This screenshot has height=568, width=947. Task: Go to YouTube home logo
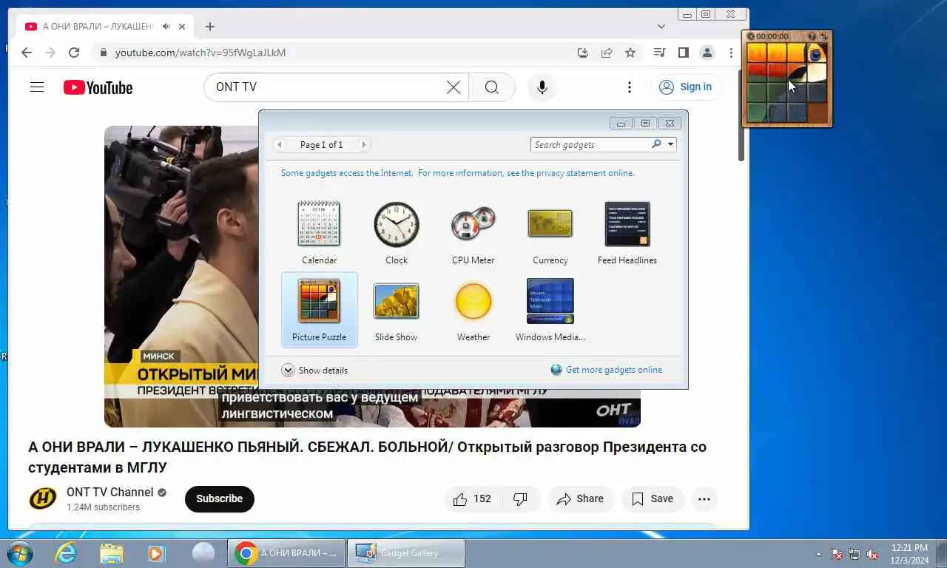tap(98, 87)
